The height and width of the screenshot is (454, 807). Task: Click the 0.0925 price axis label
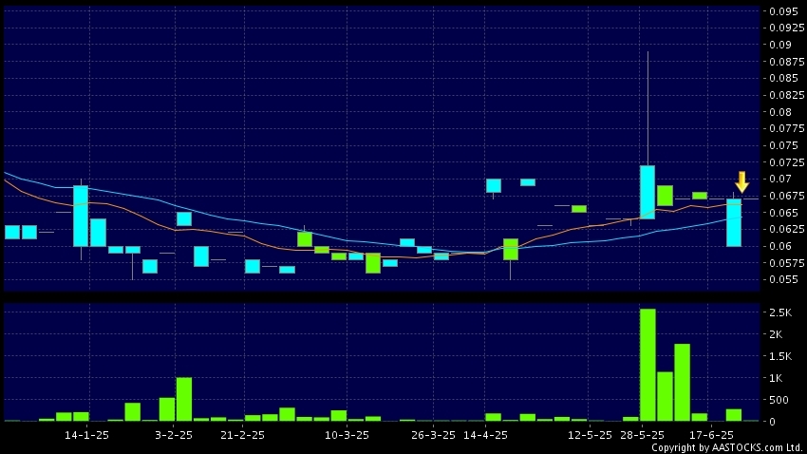(786, 28)
